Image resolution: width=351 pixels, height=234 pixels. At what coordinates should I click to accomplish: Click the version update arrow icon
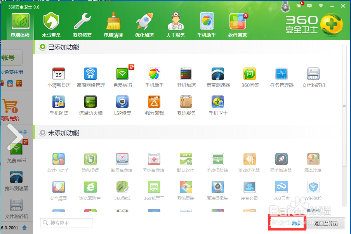click(24, 227)
